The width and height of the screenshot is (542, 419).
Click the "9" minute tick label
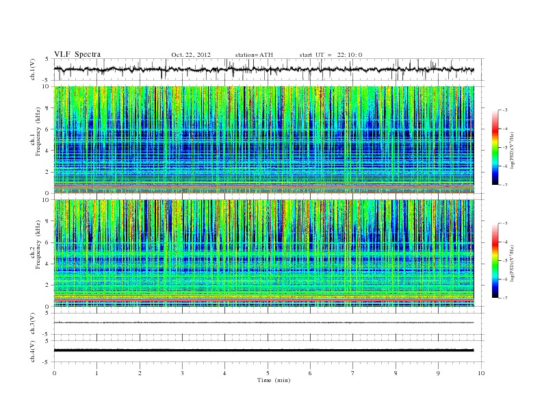[x=438, y=373]
